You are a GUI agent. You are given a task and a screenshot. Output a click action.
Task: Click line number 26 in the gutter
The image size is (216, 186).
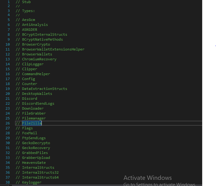8,123
